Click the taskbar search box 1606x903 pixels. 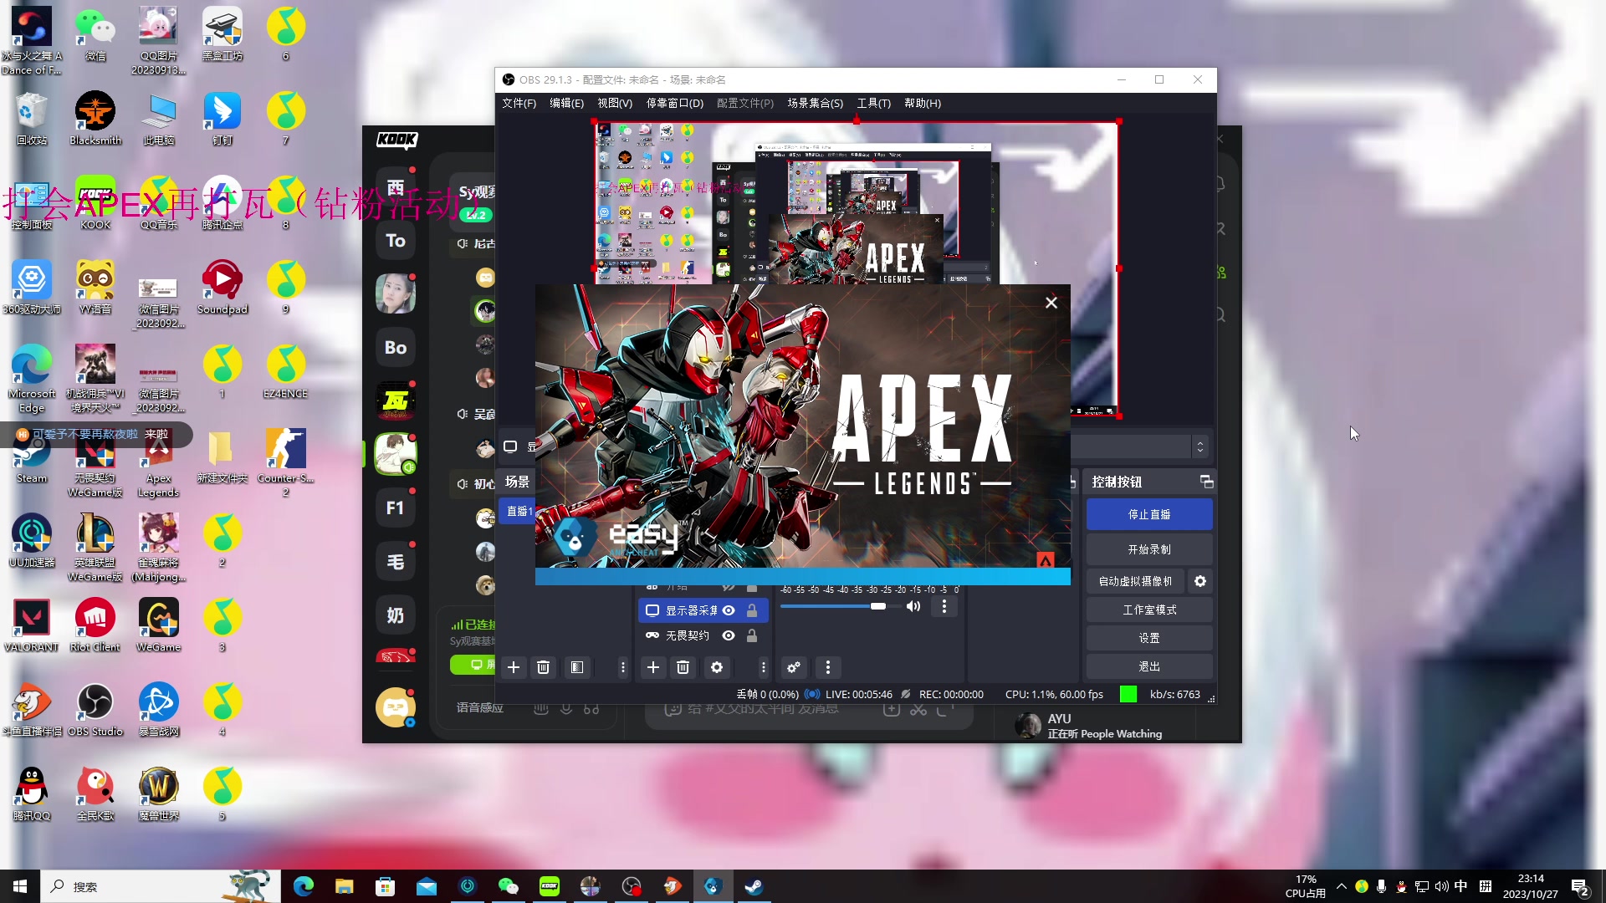[x=161, y=886]
